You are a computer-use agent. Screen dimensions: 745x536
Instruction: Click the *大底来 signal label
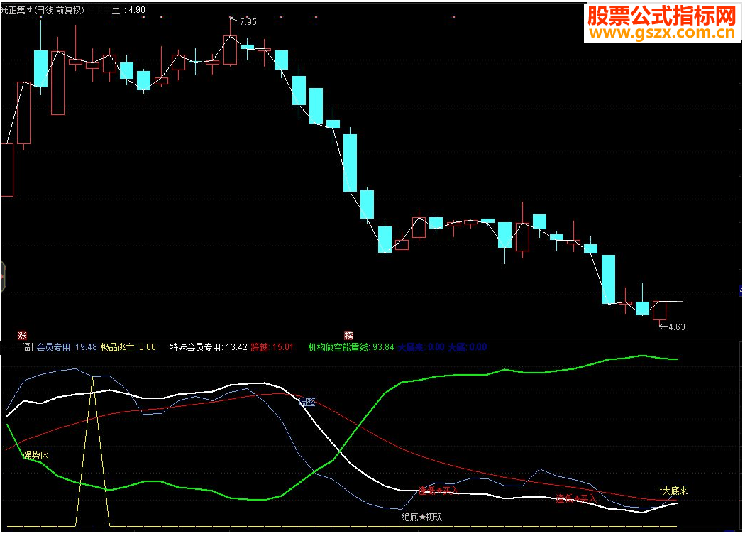673,491
